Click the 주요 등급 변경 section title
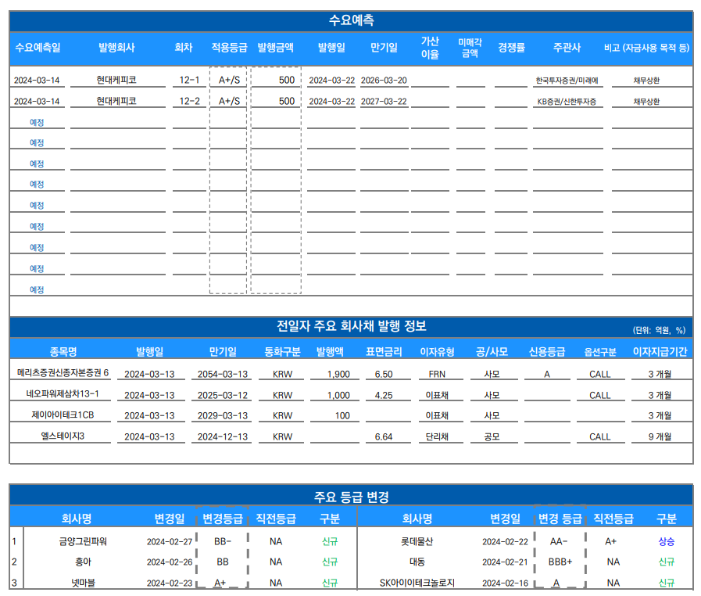 (351, 497)
